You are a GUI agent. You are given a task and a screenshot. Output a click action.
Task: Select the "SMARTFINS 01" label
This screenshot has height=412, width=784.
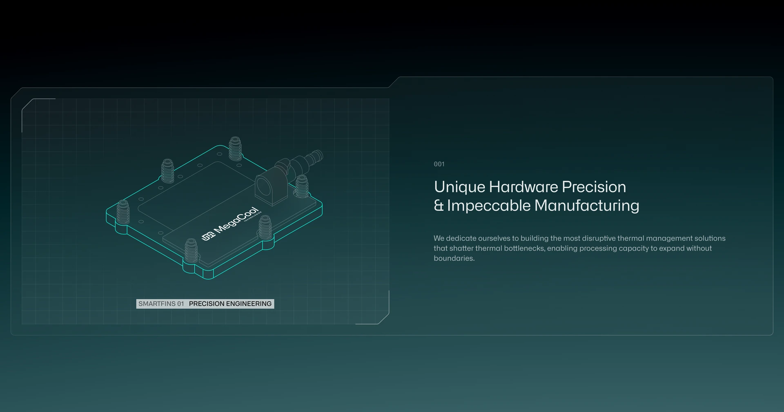pos(161,304)
